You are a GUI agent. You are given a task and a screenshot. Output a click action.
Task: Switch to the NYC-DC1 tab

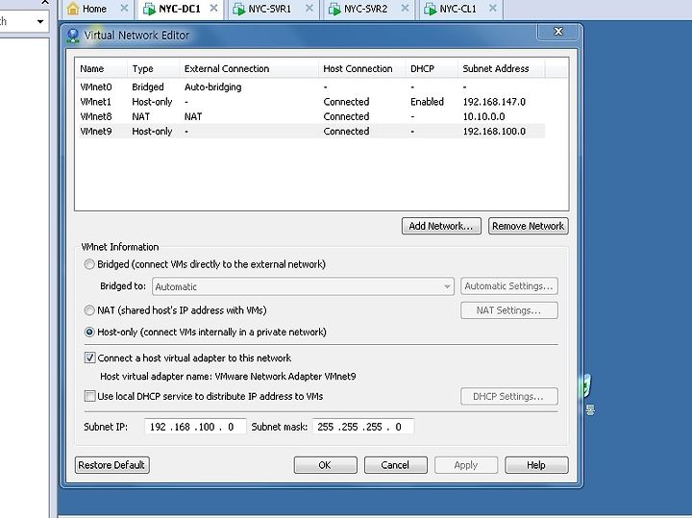181,9
